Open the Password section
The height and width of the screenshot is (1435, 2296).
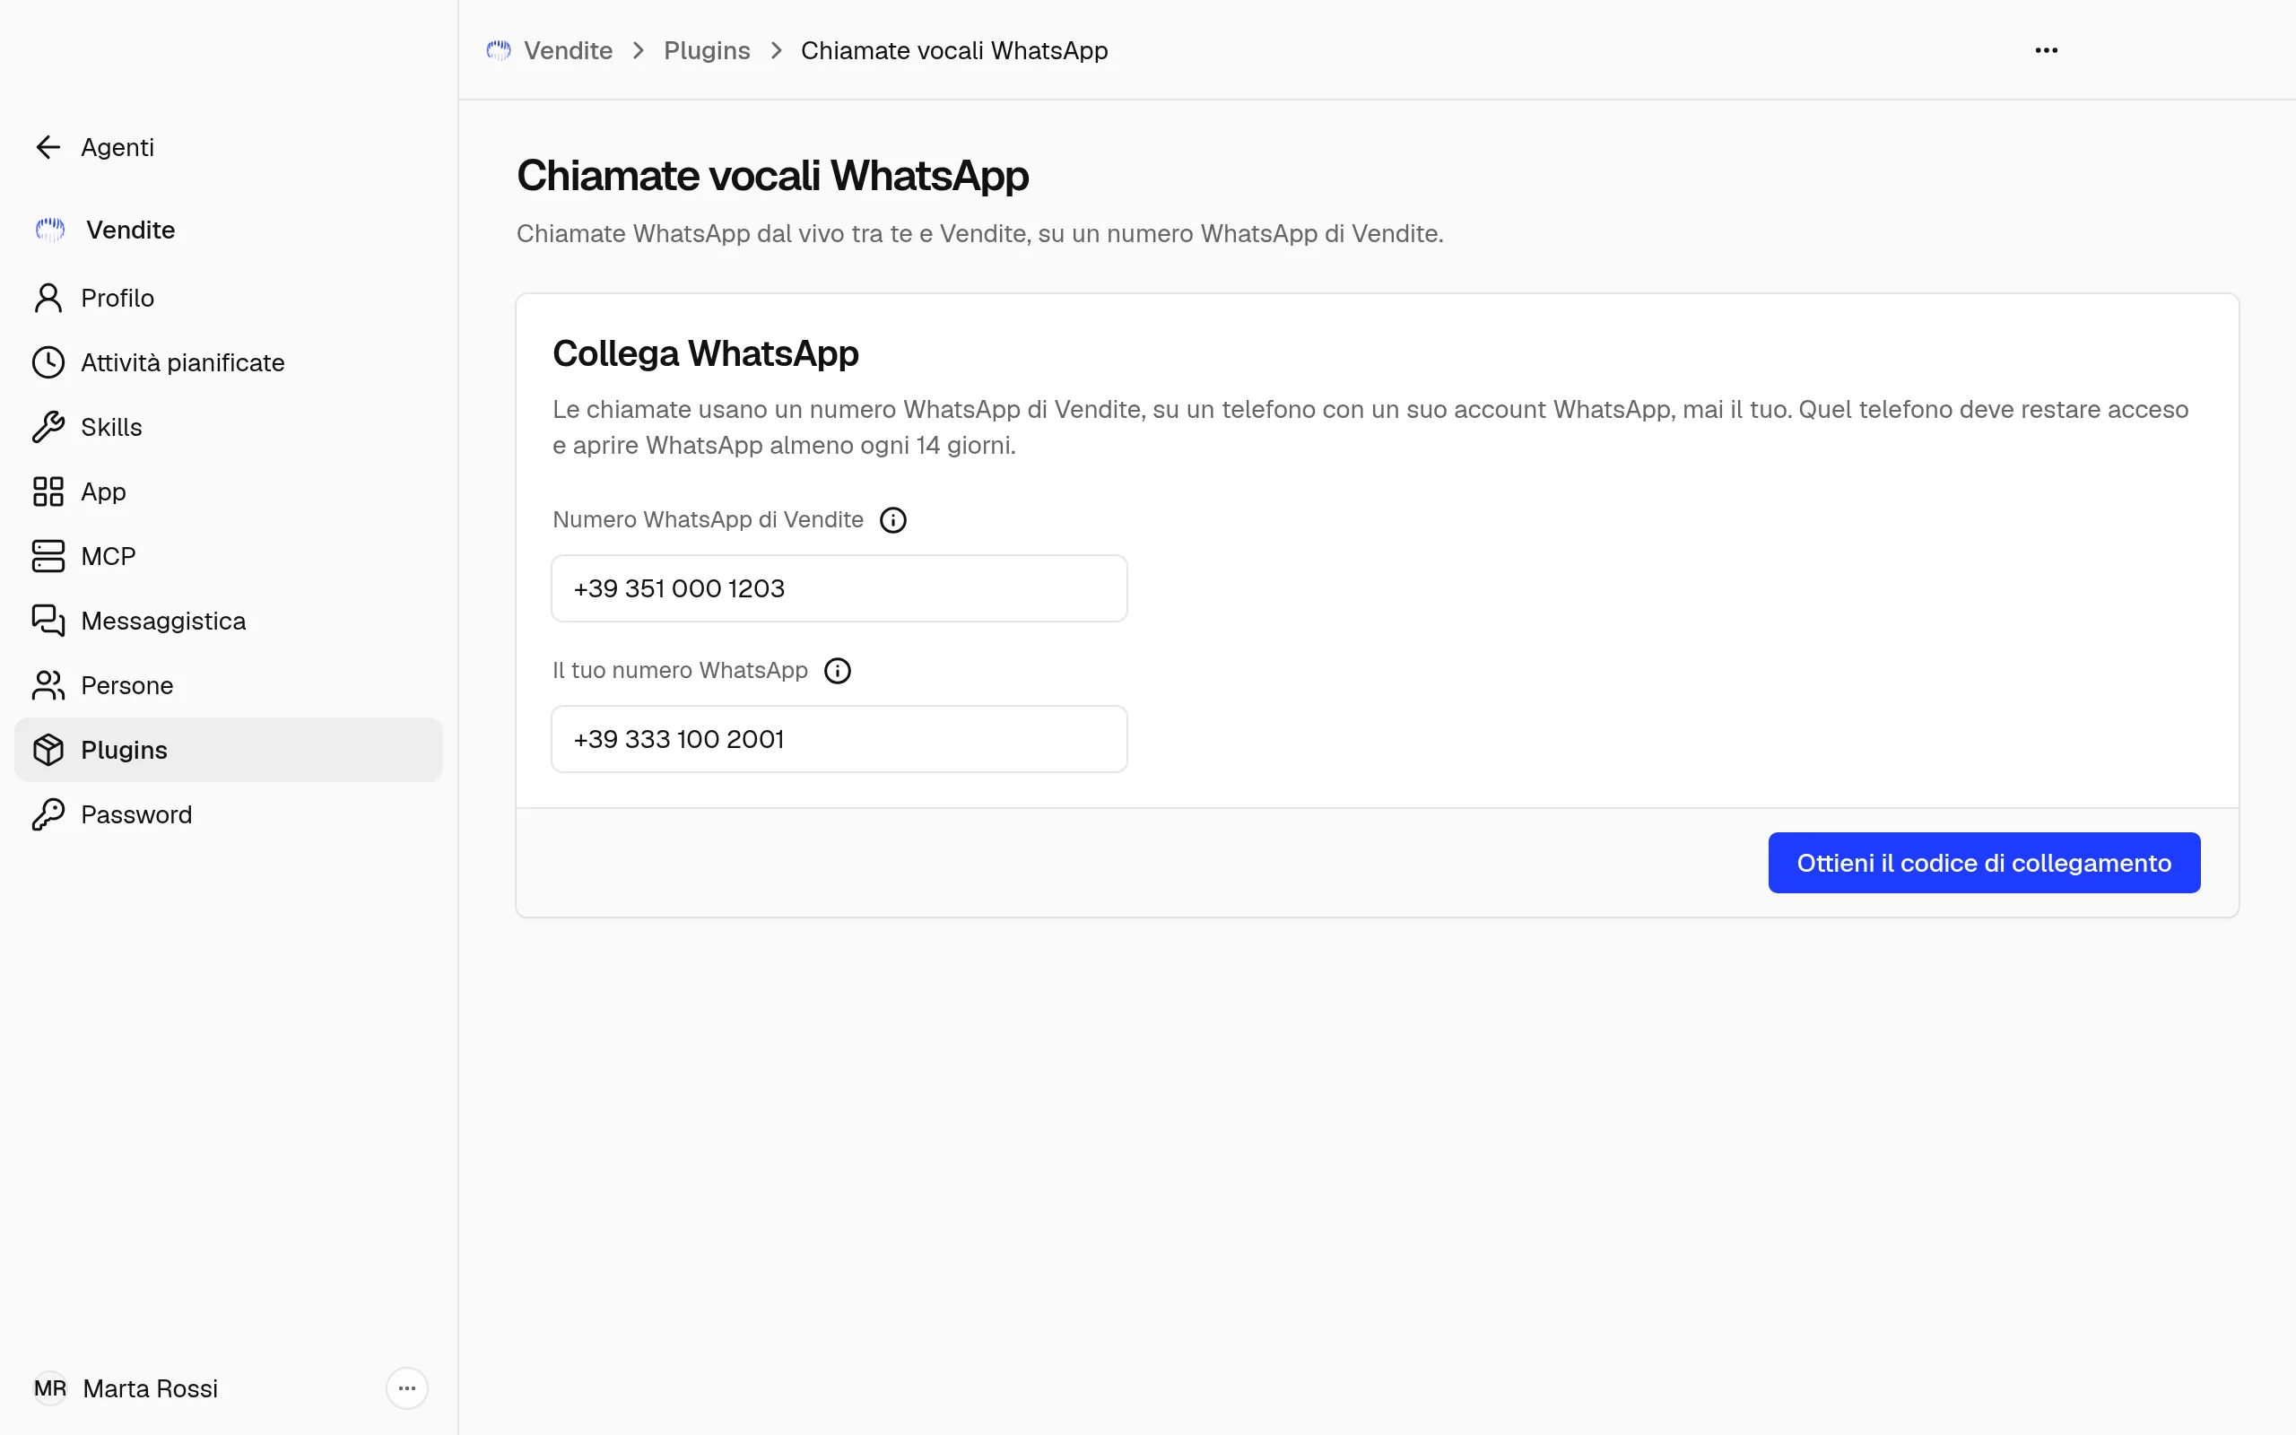pos(229,814)
